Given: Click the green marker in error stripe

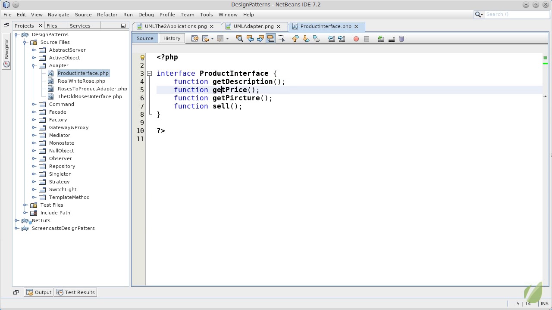Looking at the screenshot, I should (x=545, y=64).
